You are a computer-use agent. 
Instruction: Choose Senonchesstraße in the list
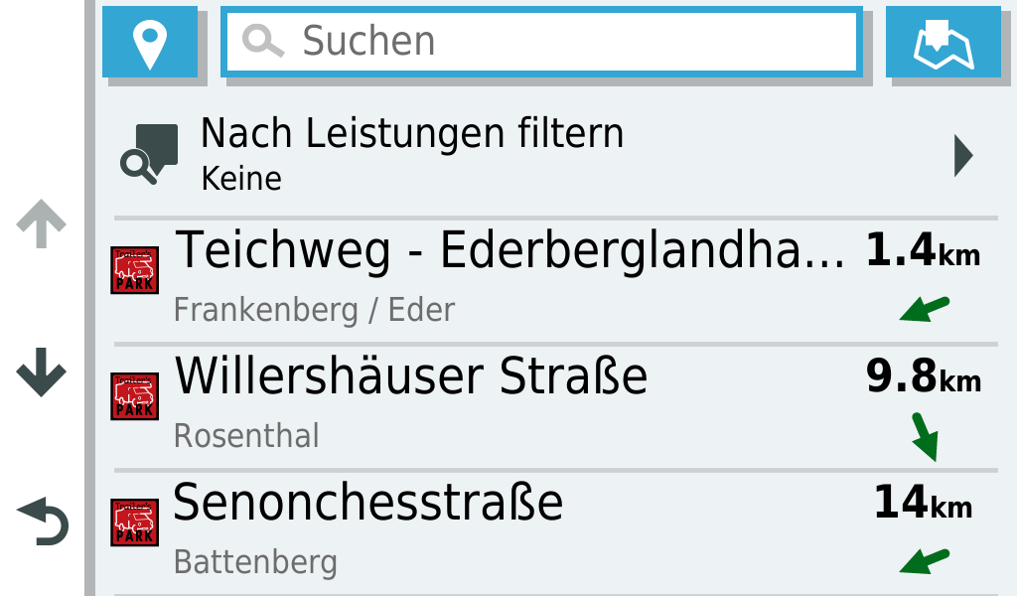tap(368, 503)
